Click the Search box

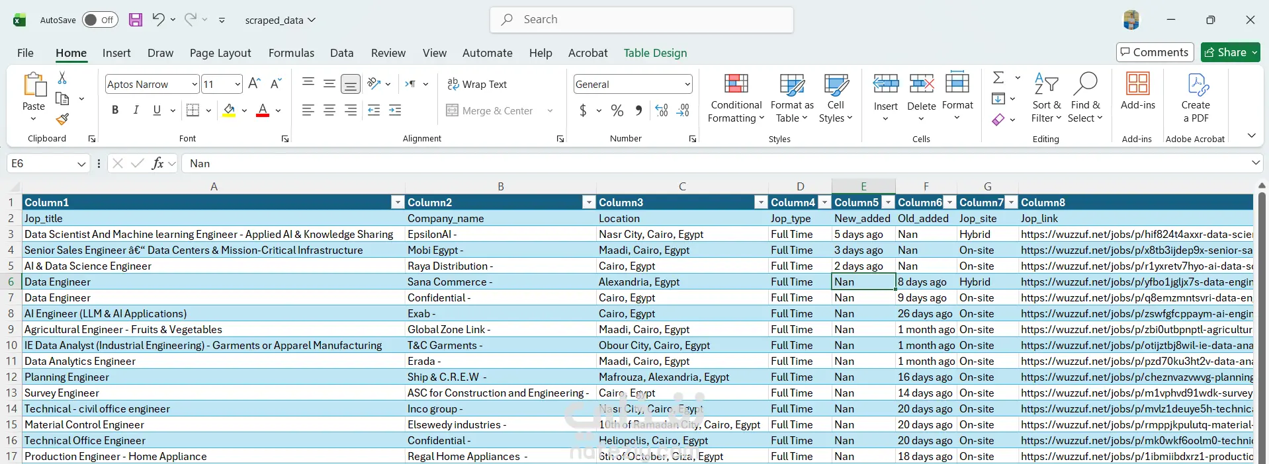[641, 20]
